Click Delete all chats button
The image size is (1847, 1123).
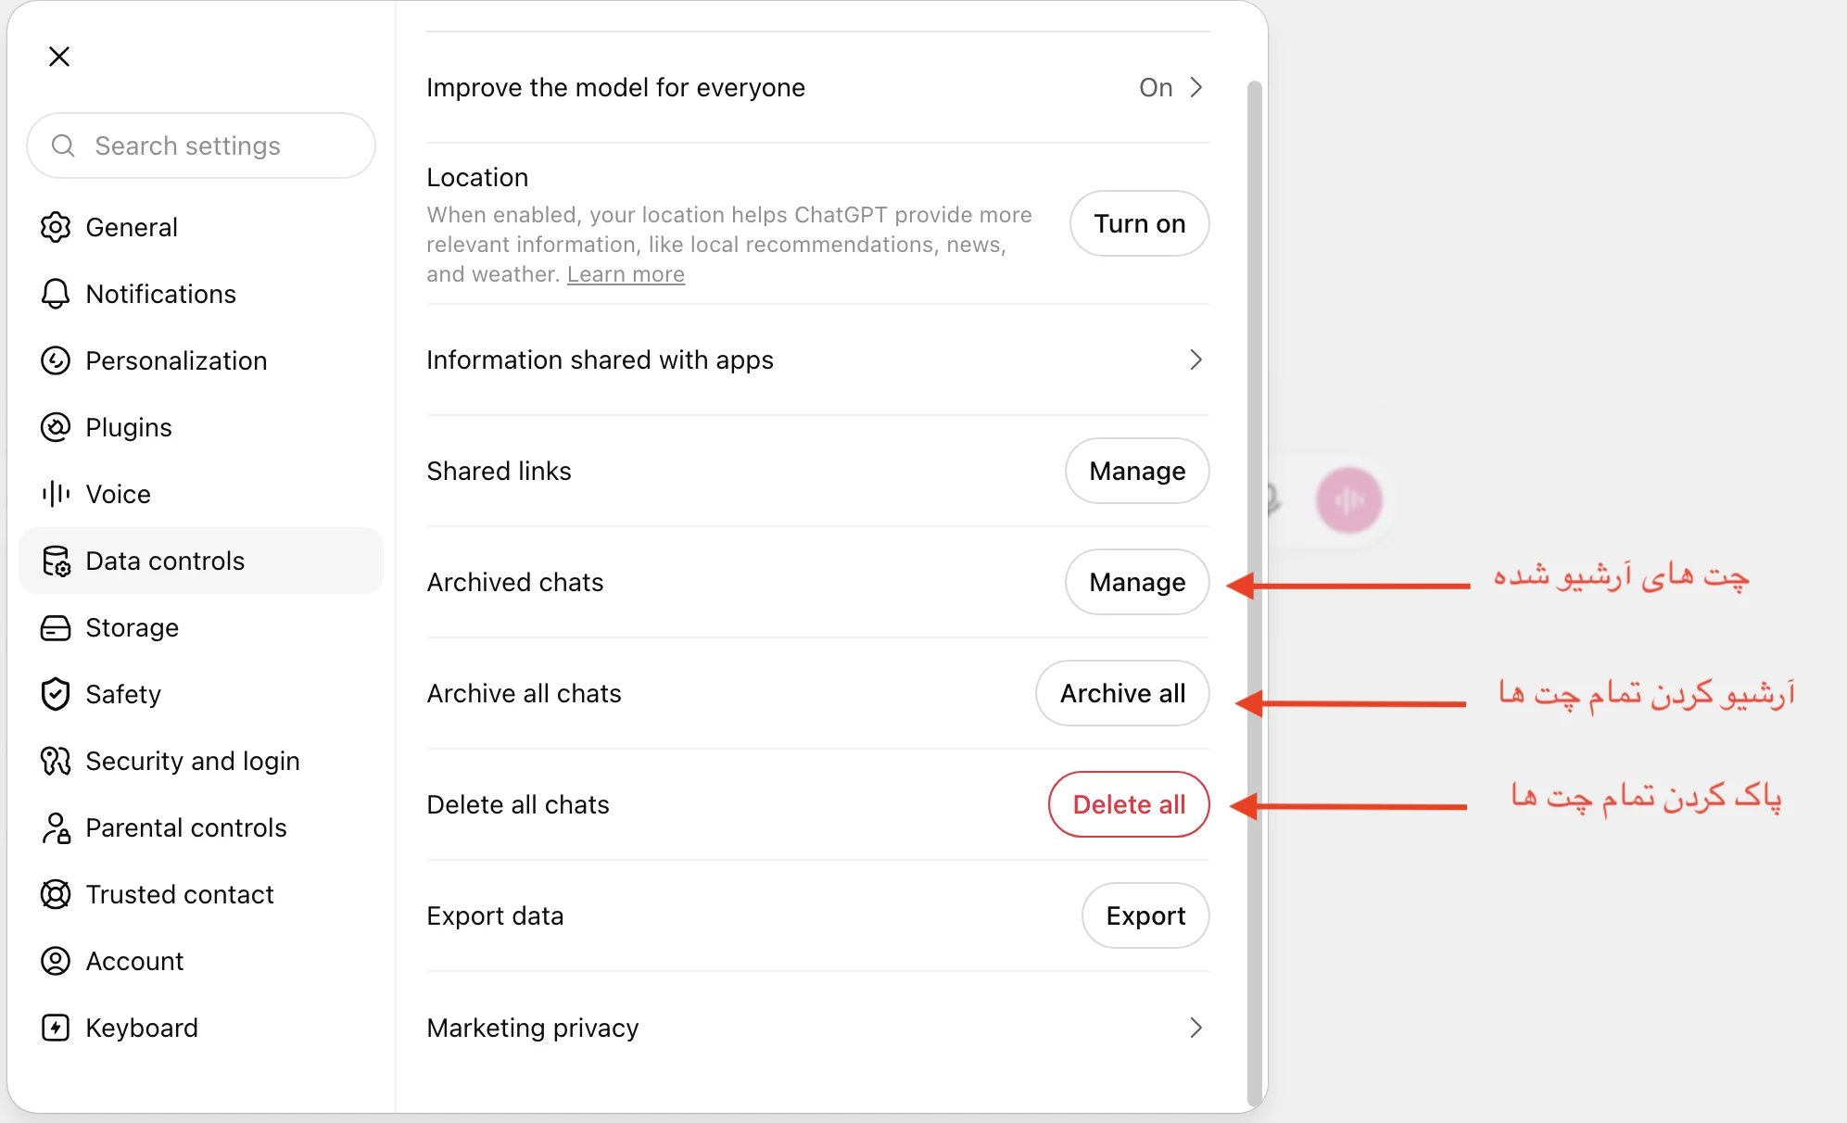tap(1129, 804)
